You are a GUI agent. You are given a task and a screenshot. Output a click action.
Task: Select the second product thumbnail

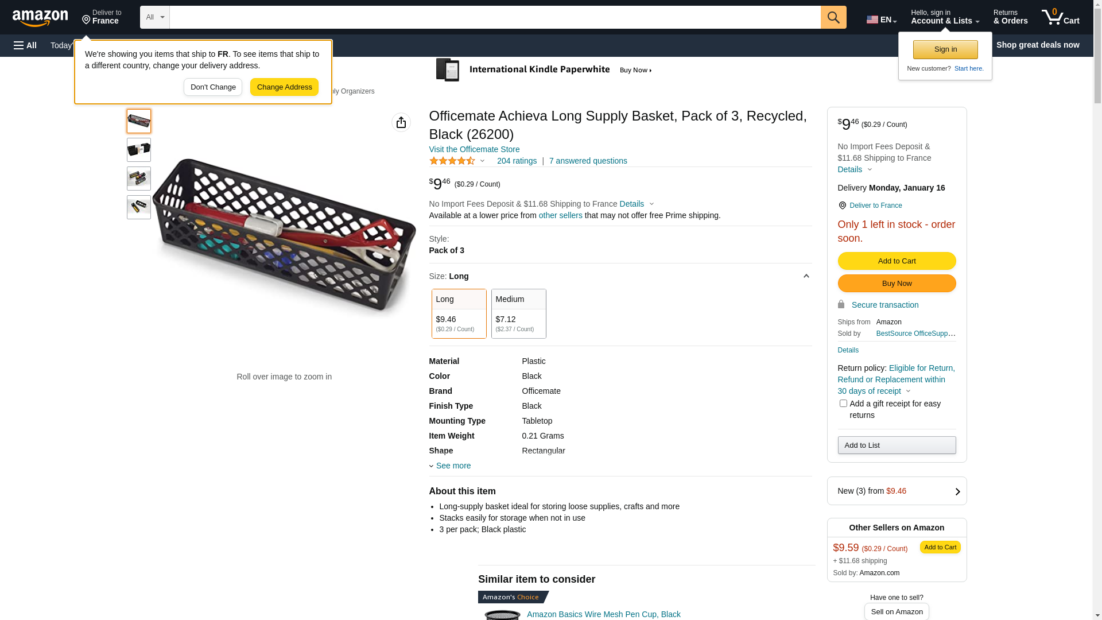point(139,150)
